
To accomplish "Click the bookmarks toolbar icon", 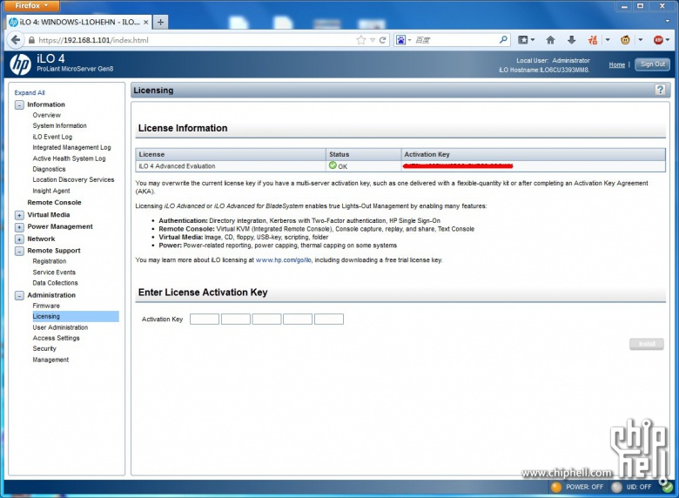I will coord(523,40).
